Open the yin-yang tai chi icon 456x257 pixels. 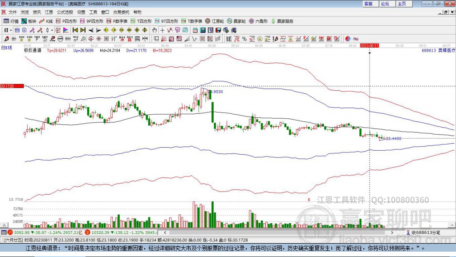tap(348, 39)
